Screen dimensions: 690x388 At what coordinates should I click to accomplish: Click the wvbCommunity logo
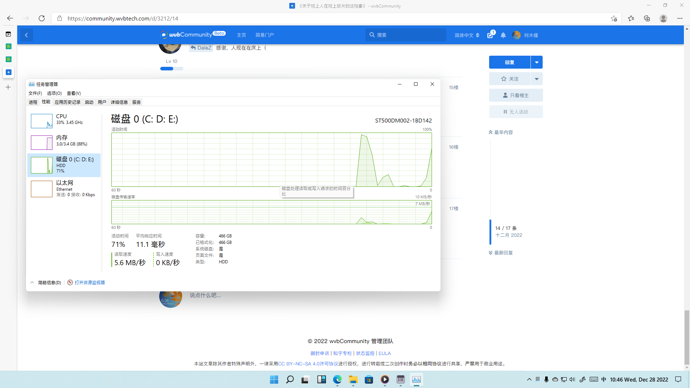(193, 34)
